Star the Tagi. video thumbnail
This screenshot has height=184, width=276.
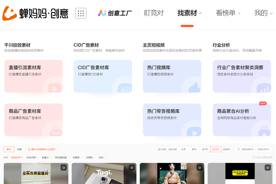click(x=132, y=168)
